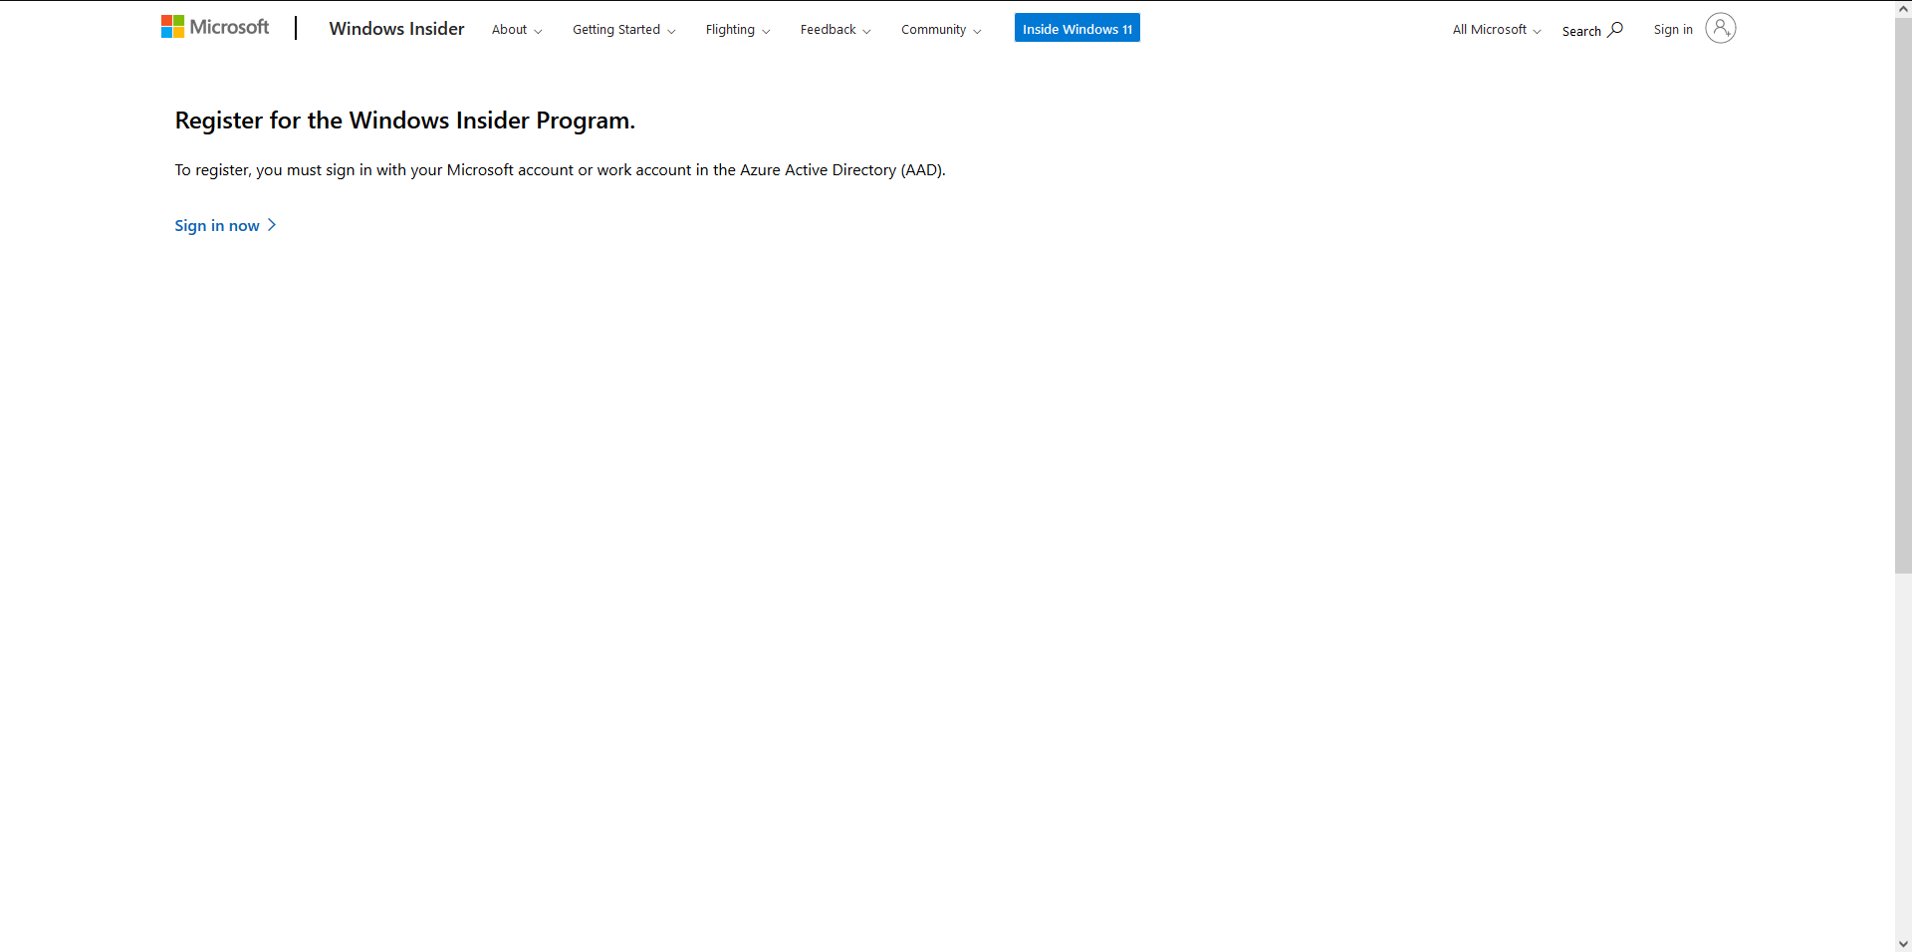
Task: Click the chevron arrow after Sign in now
Action: [272, 225]
